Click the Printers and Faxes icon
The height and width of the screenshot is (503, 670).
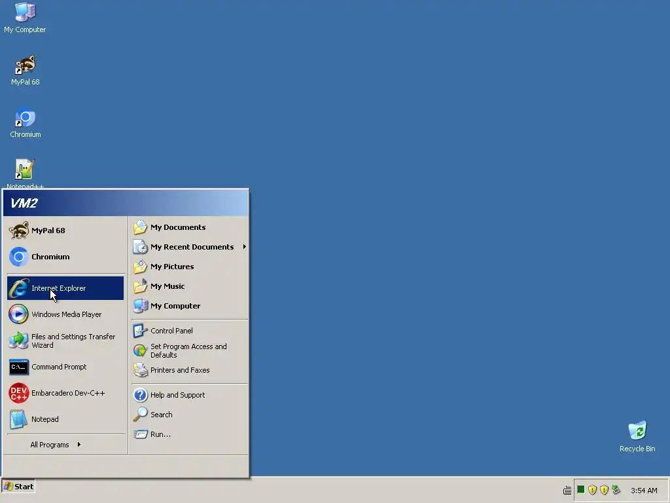point(140,370)
